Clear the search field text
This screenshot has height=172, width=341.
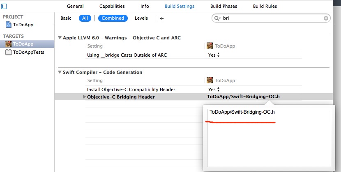click(x=326, y=18)
